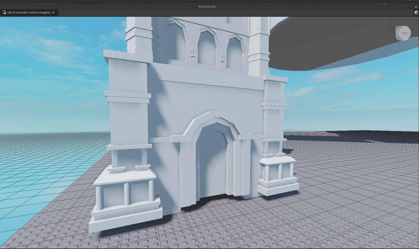The height and width of the screenshot is (249, 419).
Task: Click the blue Z axis label on the gizmo
Action: [x=398, y=43]
